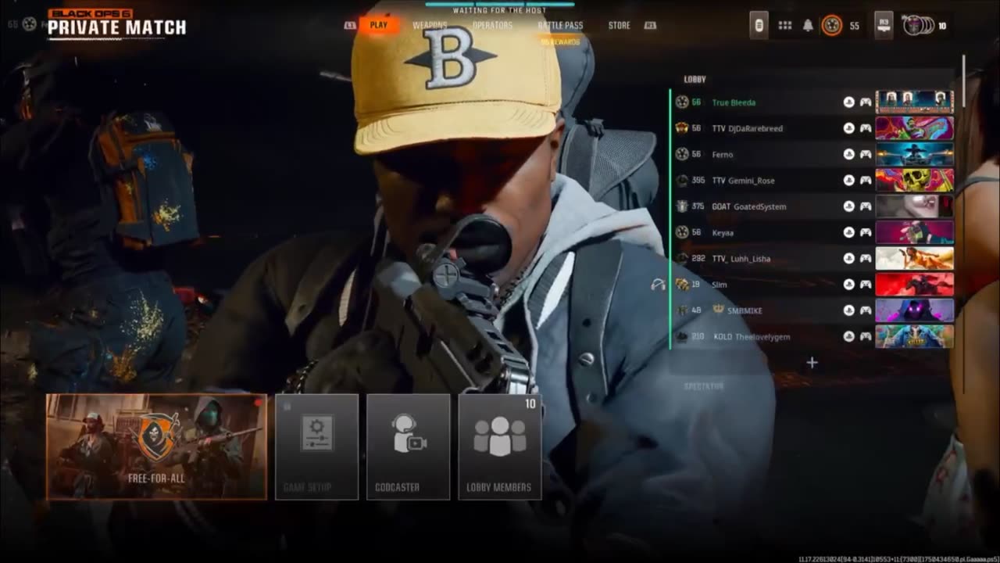
Task: Click the plus icon below the lobby list
Action: 812,362
